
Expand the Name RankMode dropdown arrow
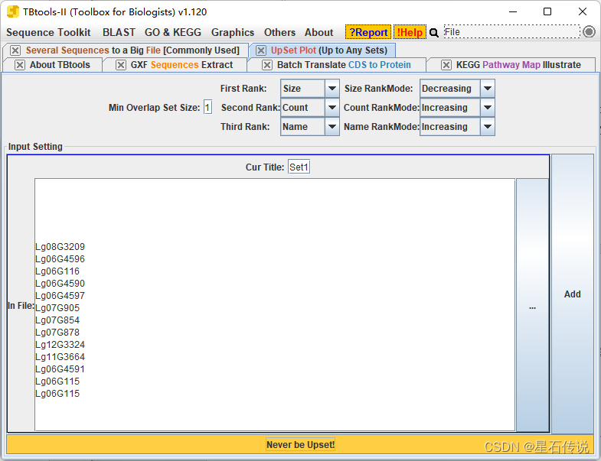(488, 127)
